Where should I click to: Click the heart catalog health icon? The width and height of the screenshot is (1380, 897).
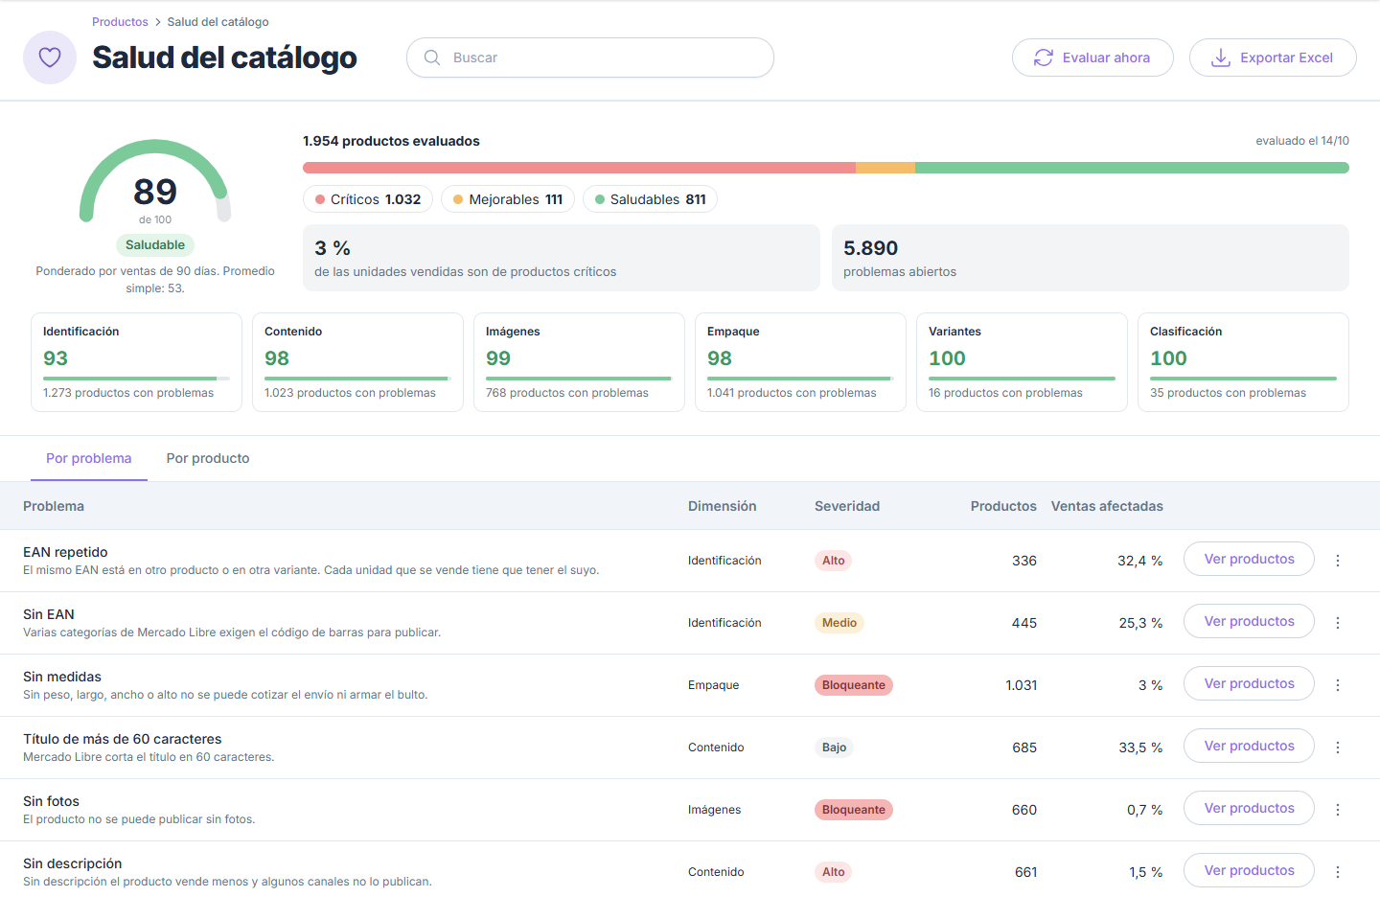[50, 57]
